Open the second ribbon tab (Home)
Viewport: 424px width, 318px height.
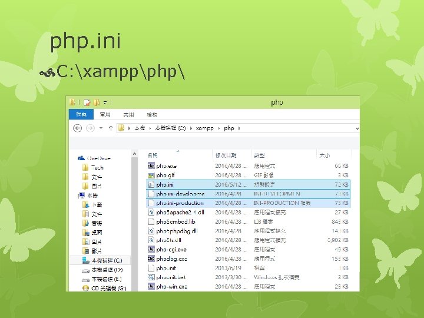(x=105, y=115)
